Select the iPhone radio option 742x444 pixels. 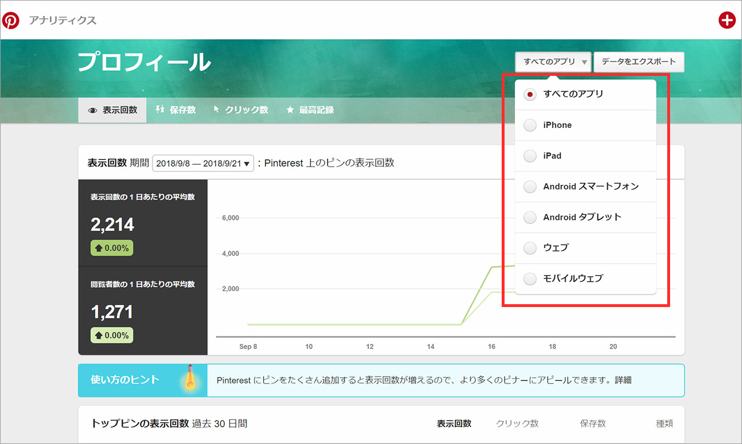point(530,125)
